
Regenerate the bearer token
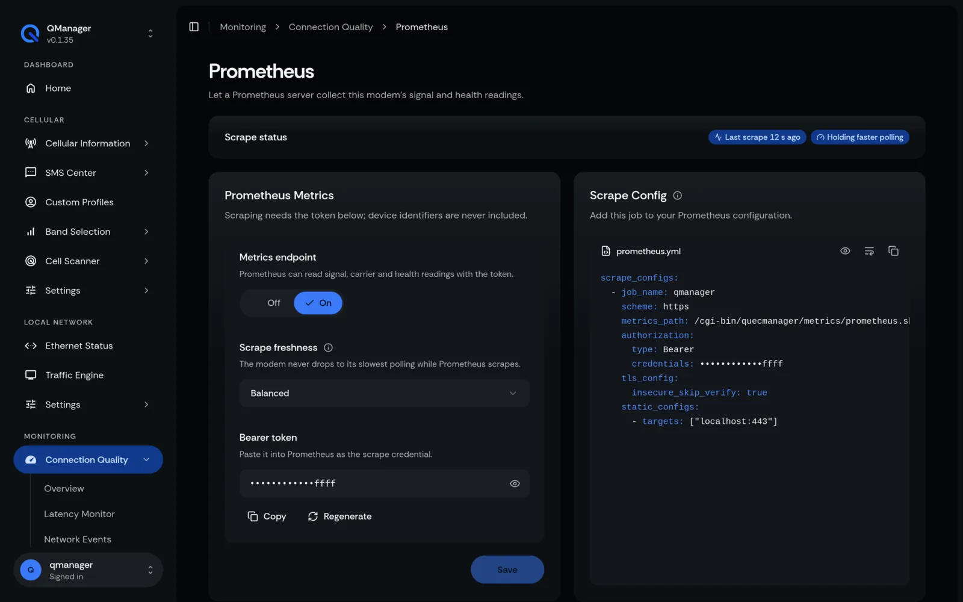tap(339, 517)
